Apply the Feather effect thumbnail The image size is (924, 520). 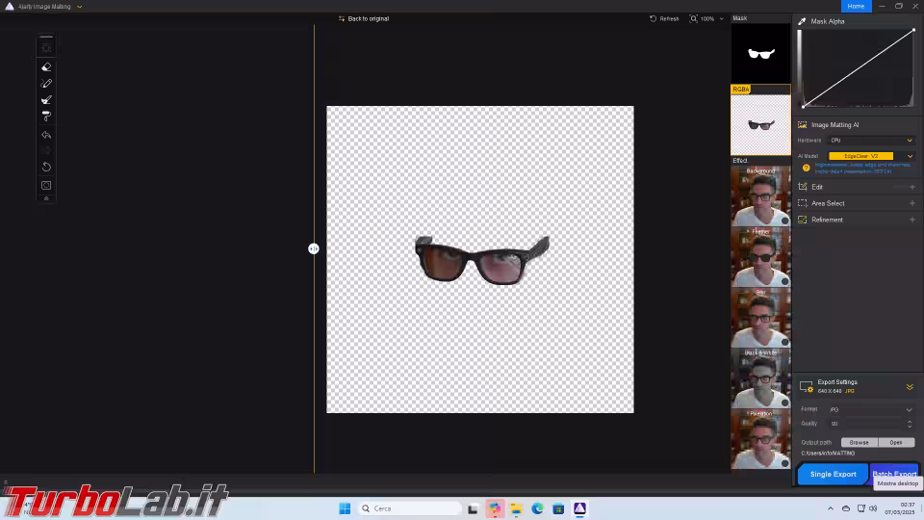(760, 257)
